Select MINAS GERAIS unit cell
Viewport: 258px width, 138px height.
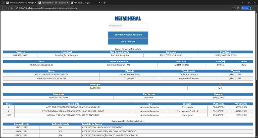pyautogui.click(x=182, y=65)
